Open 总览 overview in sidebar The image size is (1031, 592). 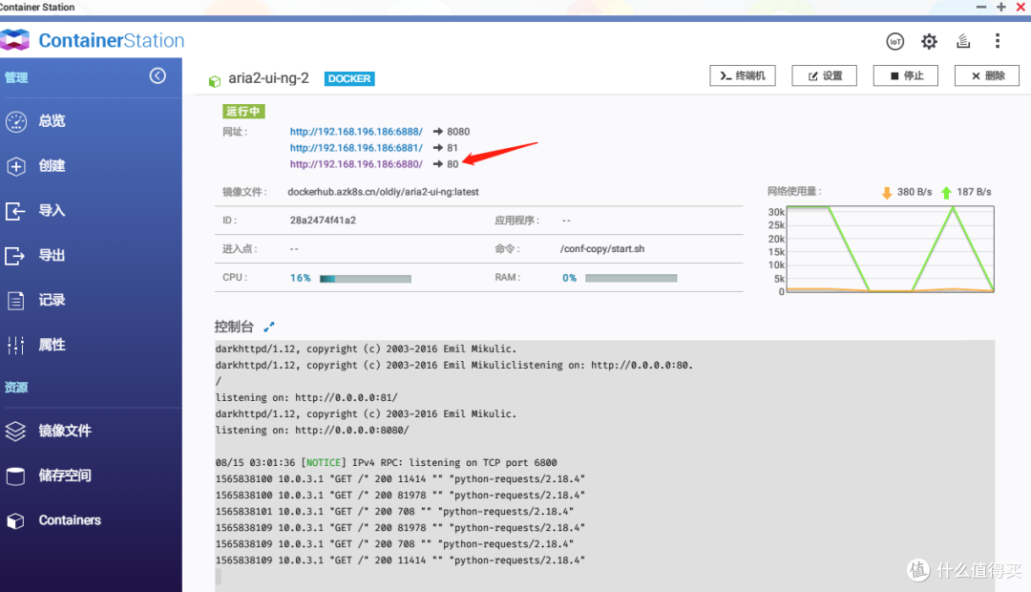coord(52,121)
